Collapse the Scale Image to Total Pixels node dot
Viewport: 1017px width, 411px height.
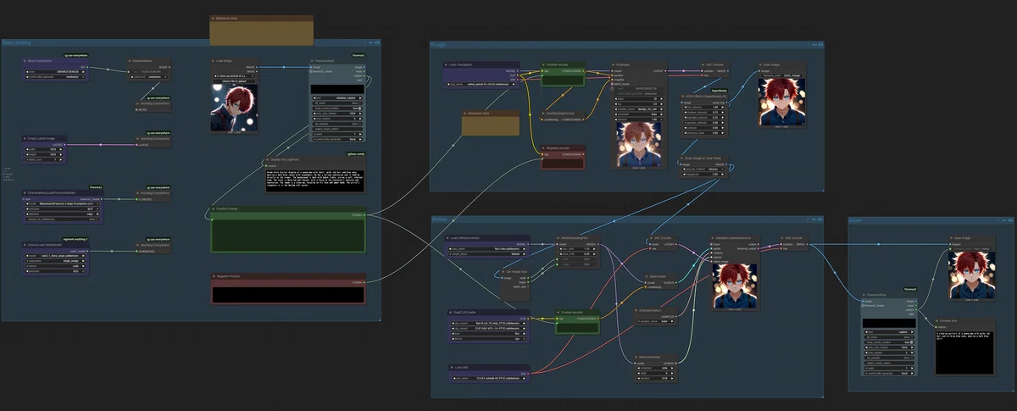click(x=681, y=158)
